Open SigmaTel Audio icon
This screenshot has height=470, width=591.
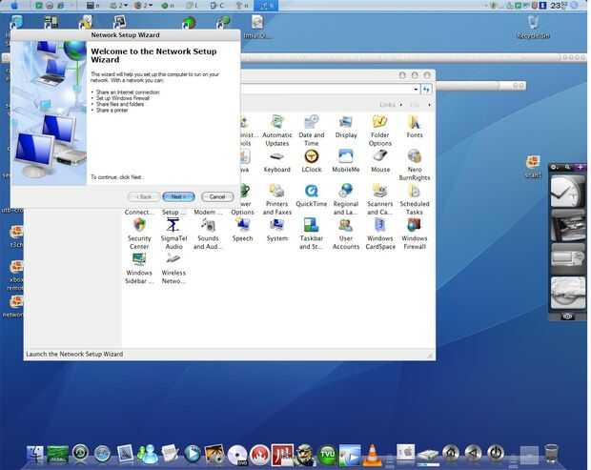[173, 234]
